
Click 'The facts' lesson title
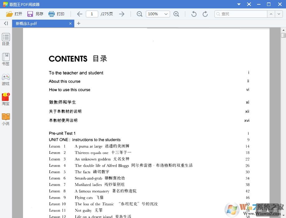[82, 172]
